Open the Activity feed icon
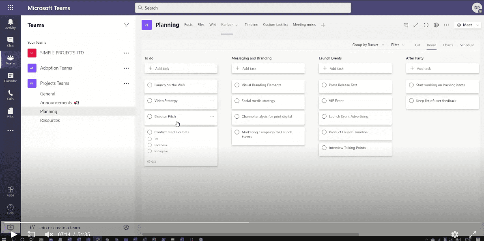Viewport: 484px width, 241px height. click(10, 24)
